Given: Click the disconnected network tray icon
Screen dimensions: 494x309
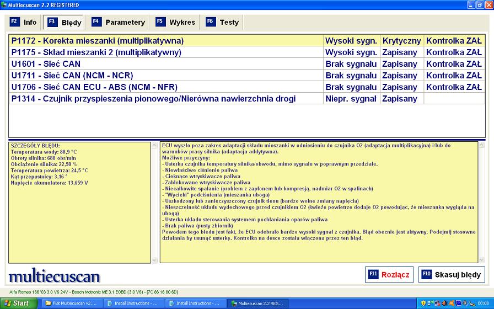Looking at the screenshot, I should pos(437,303).
